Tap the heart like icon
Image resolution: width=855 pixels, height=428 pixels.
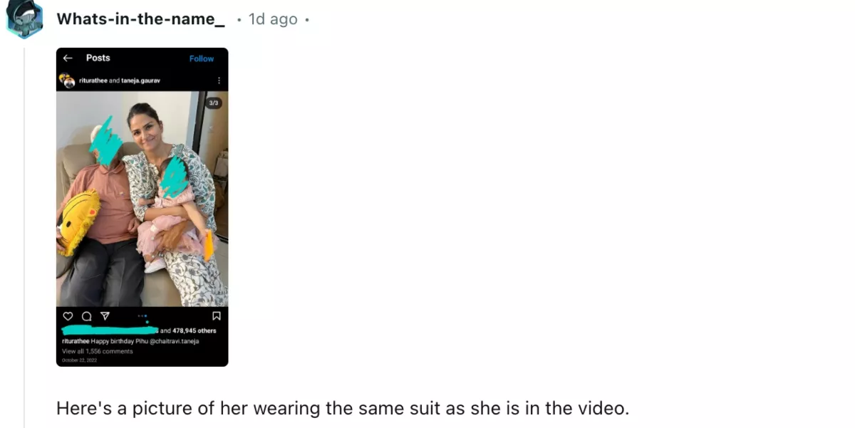tap(68, 316)
